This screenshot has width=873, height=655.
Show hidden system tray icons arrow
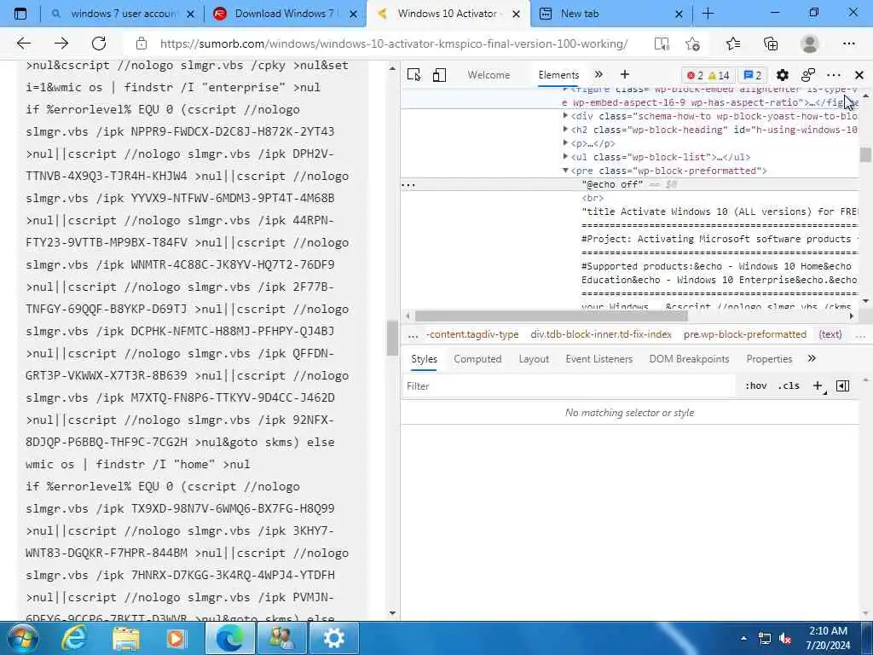coord(743,638)
